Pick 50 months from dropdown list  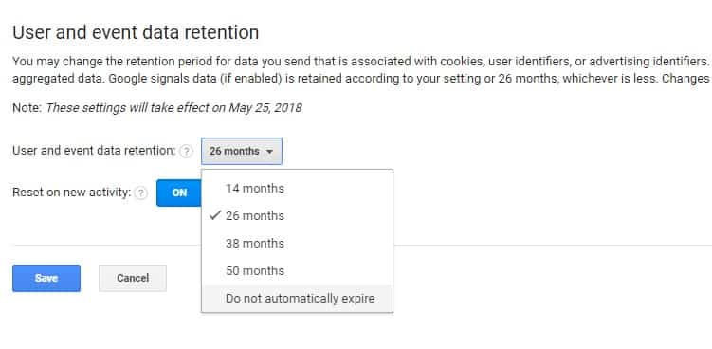298,271
